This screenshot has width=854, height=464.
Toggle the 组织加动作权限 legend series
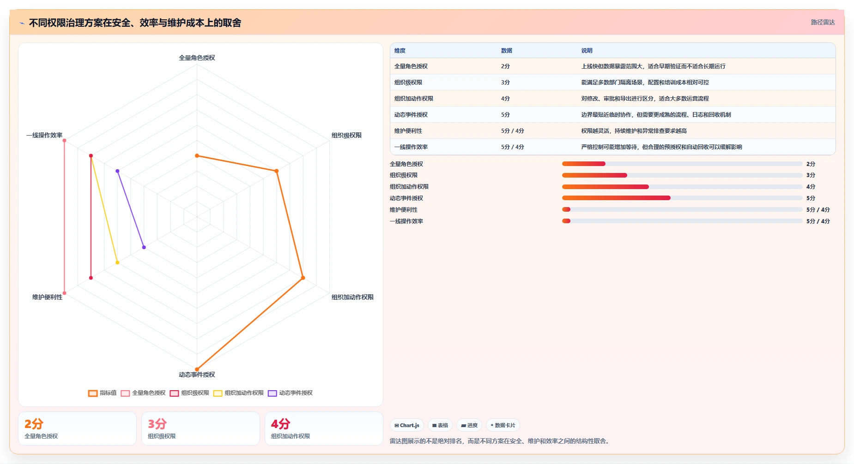click(238, 393)
